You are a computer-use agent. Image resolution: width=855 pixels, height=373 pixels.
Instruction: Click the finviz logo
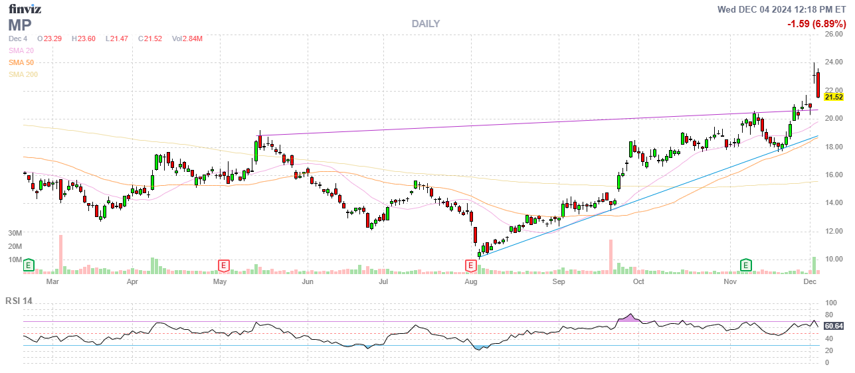[x=23, y=9]
